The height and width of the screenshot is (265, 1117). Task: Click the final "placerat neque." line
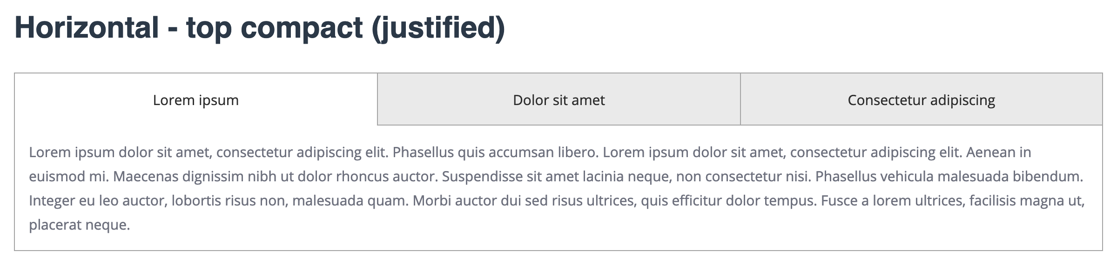click(x=79, y=225)
